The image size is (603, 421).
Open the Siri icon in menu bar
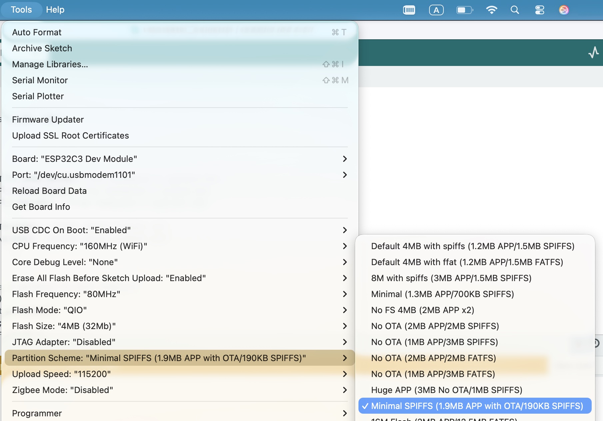click(564, 10)
